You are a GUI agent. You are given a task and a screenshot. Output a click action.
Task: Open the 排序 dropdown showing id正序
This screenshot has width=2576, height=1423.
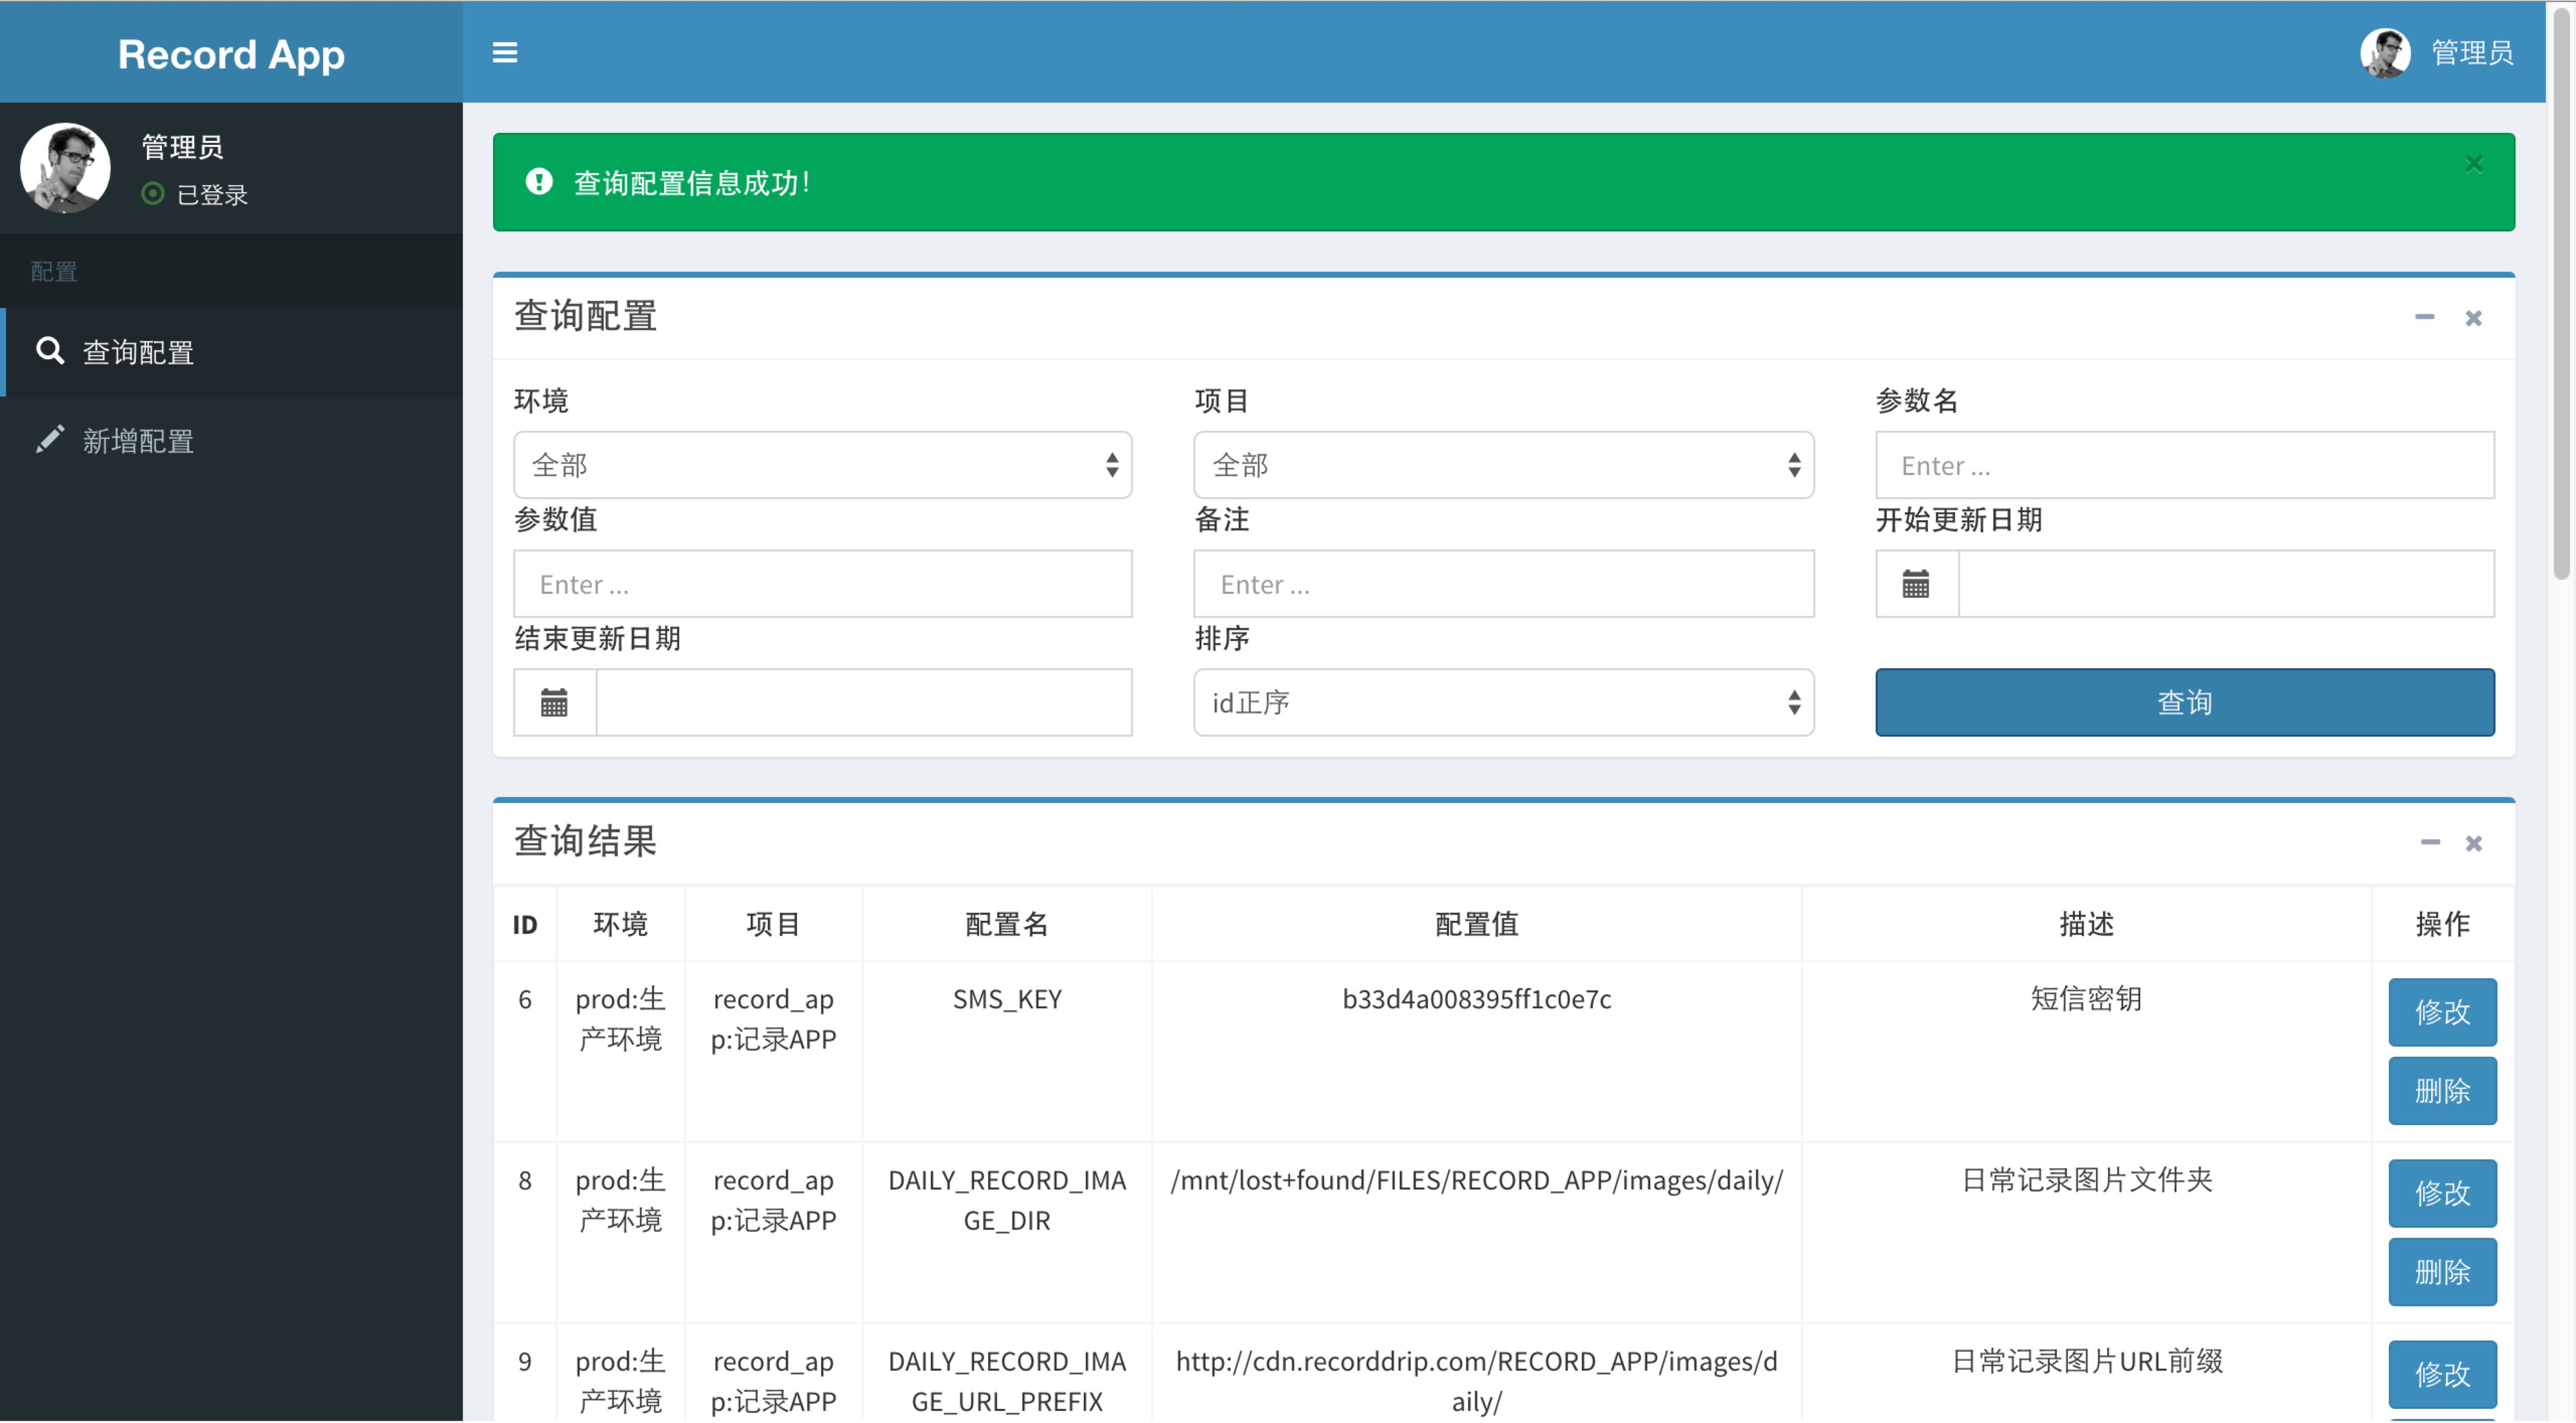pos(1503,703)
